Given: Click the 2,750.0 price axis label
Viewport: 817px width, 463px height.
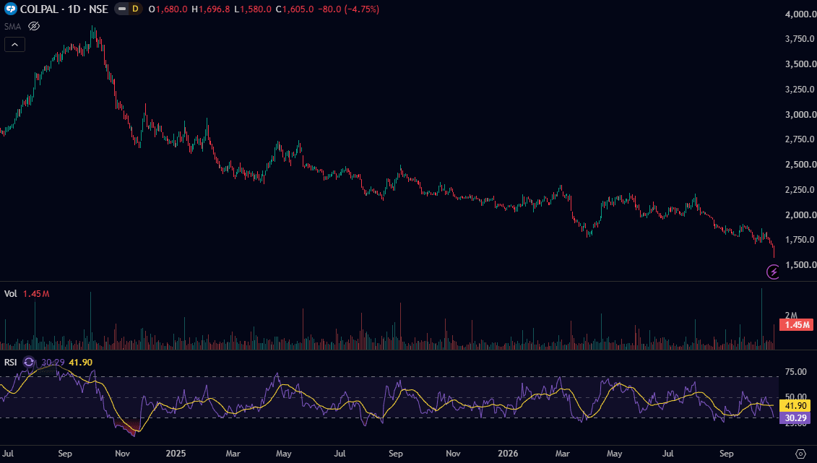Looking at the screenshot, I should (x=800, y=139).
